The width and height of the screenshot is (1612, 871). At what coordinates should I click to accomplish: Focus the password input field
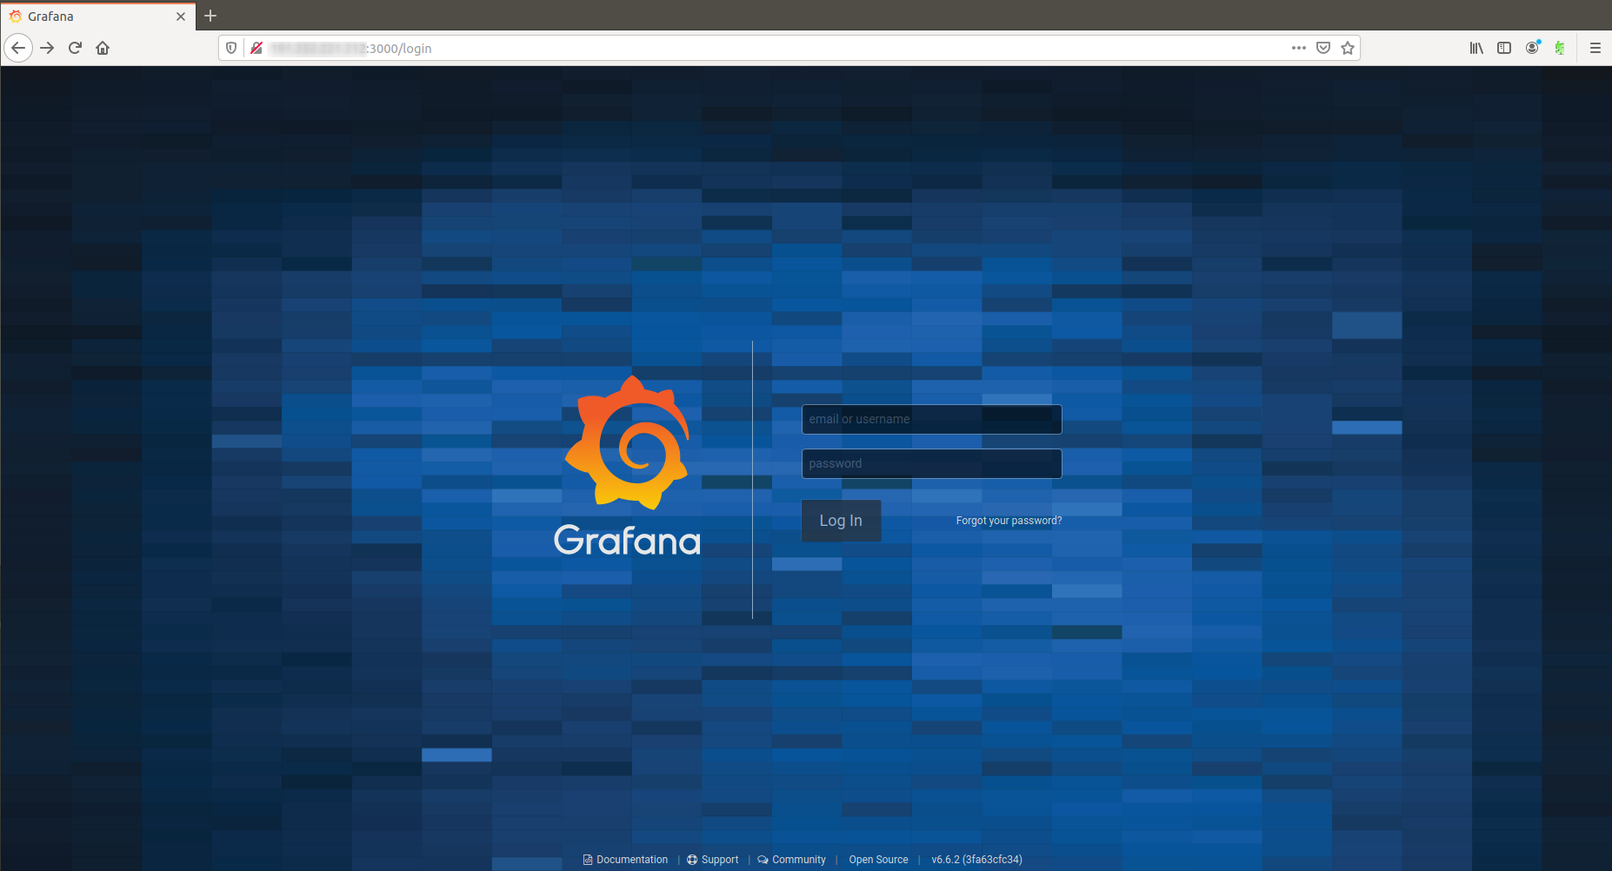tap(931, 463)
